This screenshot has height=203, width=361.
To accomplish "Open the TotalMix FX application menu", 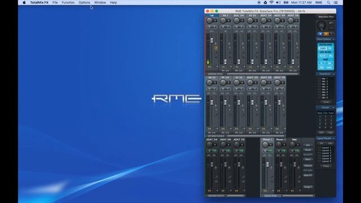I will [x=39, y=2].
